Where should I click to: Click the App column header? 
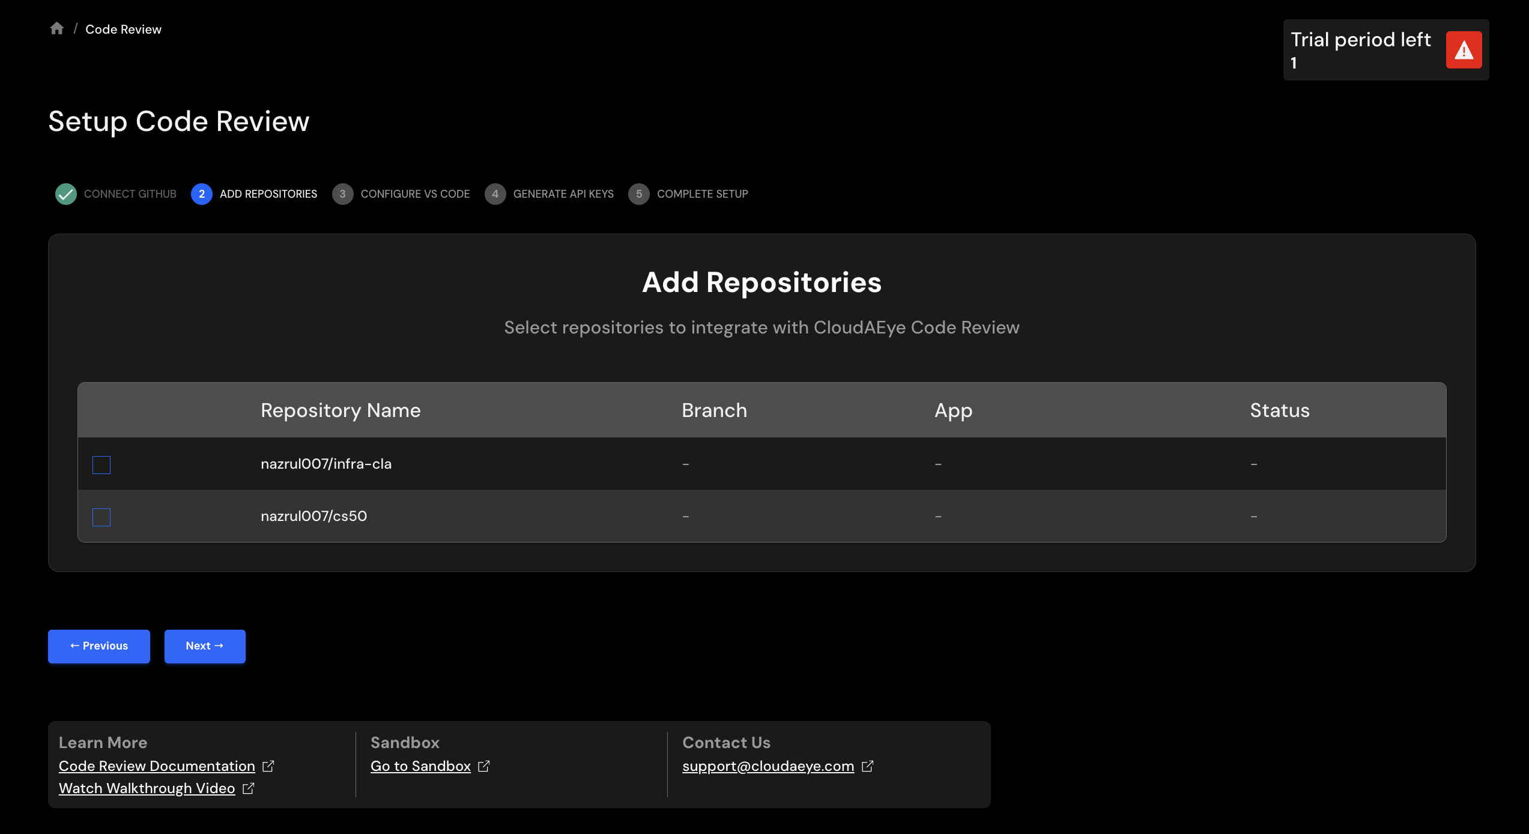pos(953,411)
